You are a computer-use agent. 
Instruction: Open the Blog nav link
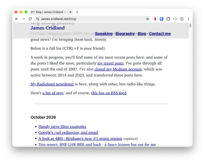142,34
